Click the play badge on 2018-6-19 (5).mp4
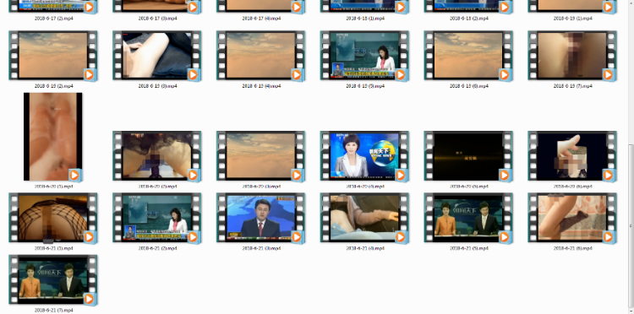The image size is (634, 314). point(401,74)
